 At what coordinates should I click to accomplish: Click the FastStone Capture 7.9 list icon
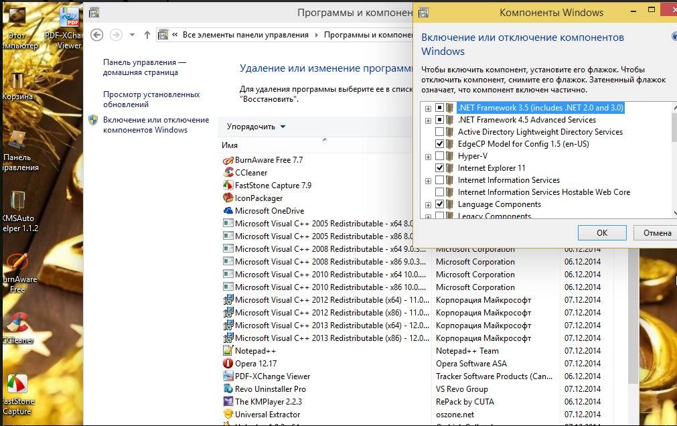click(228, 186)
